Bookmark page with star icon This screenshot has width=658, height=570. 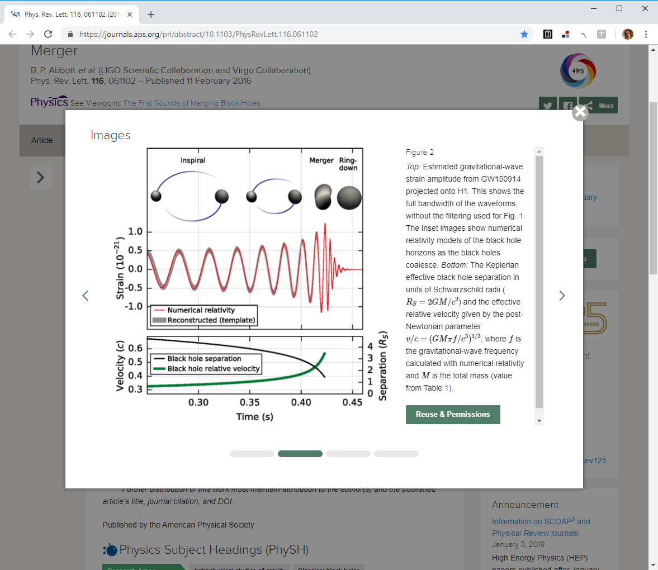click(524, 34)
